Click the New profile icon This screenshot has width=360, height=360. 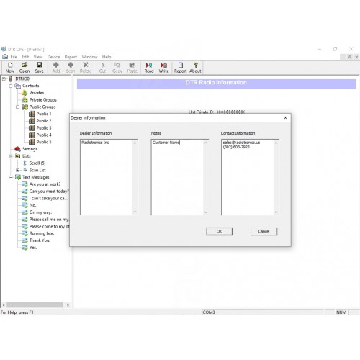10,68
